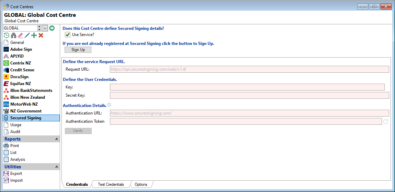Maximize the Cost Centres window
Viewport: 395px width, 192px height.
(374, 7)
